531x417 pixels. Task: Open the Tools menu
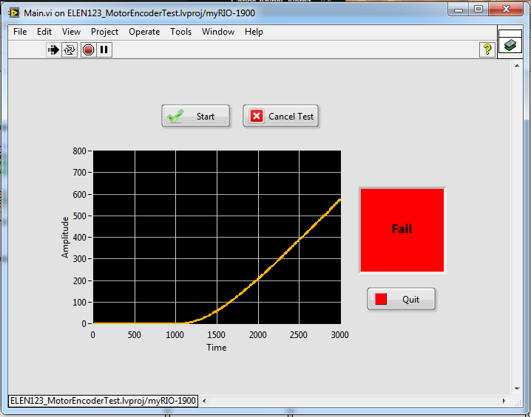pyautogui.click(x=181, y=32)
